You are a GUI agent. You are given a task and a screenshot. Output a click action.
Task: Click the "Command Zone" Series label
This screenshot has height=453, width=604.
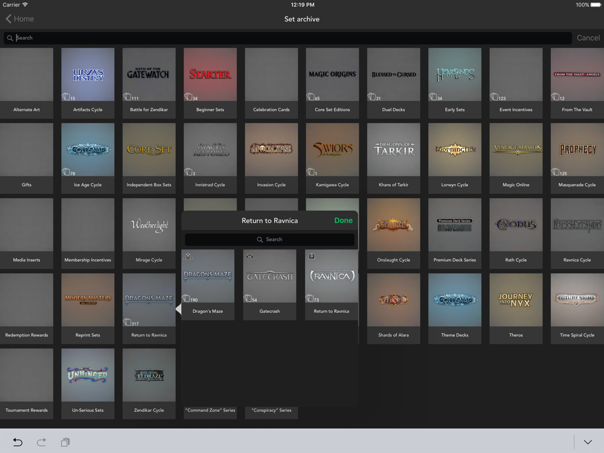pos(210,410)
